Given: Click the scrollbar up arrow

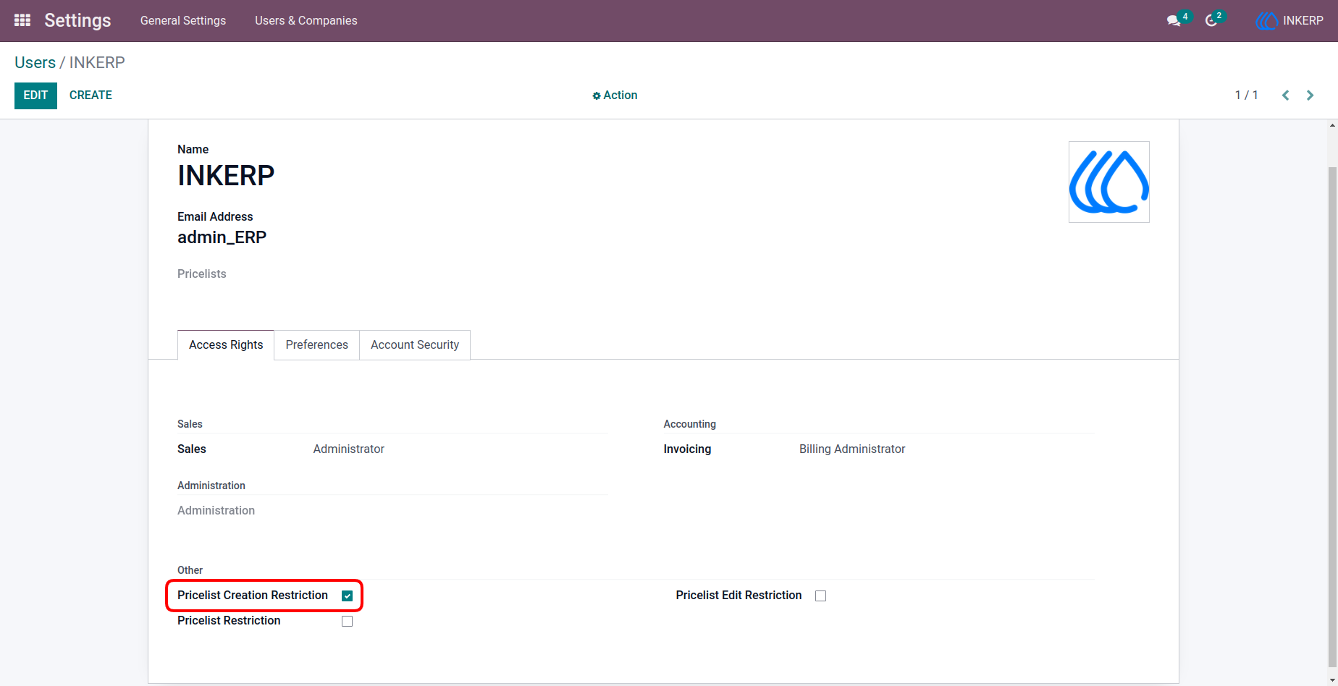Looking at the screenshot, I should pyautogui.click(x=1332, y=125).
